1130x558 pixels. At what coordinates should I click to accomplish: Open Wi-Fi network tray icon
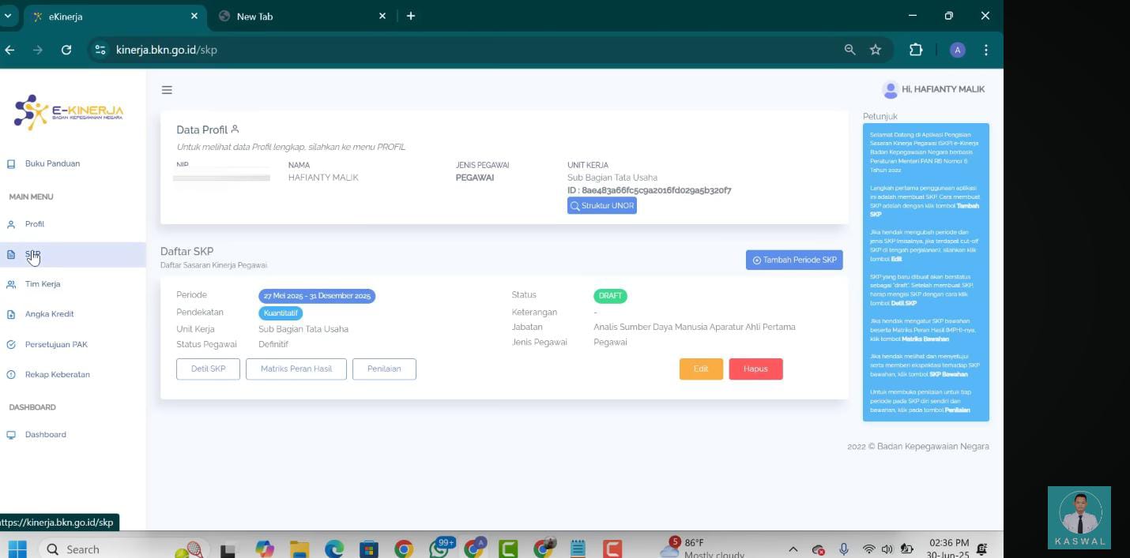pos(868,549)
